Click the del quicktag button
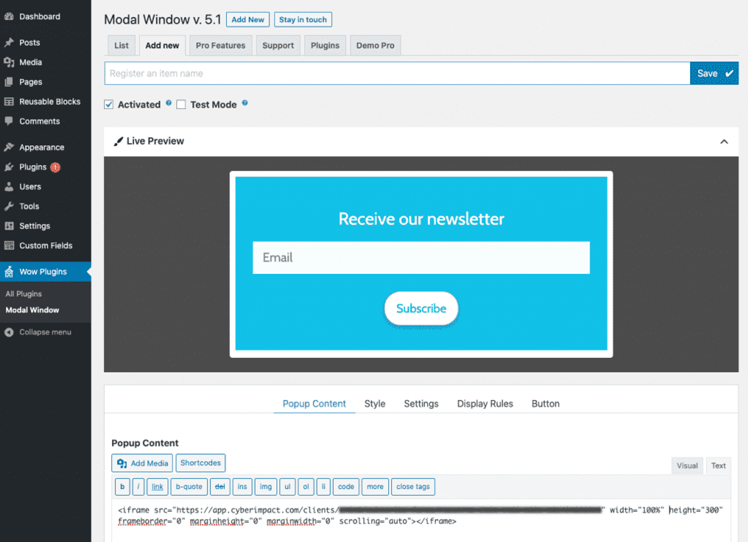This screenshot has width=748, height=542. [x=220, y=487]
